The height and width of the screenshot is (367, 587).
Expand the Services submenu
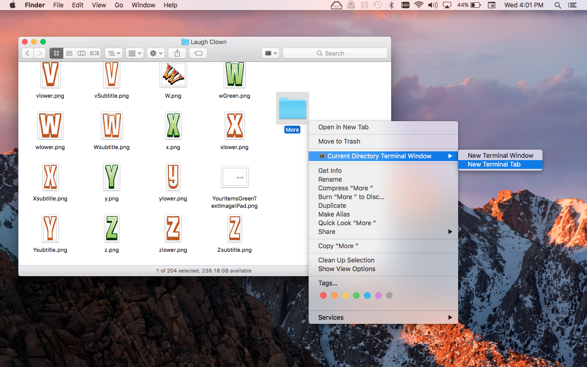pos(383,317)
